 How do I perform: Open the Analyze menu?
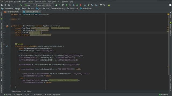[x=30, y=2]
